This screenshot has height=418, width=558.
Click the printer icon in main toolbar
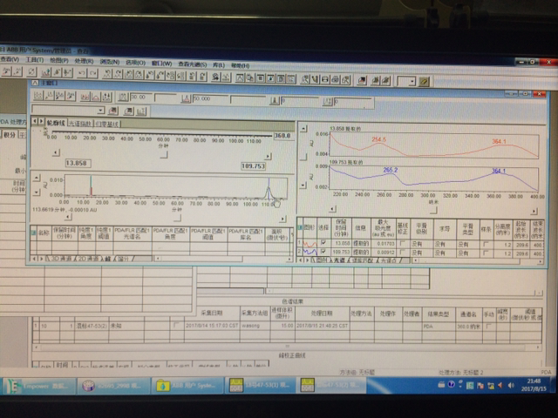[x=335, y=79]
